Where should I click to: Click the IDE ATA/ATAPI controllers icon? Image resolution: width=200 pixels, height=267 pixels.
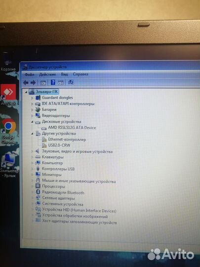click(38, 104)
